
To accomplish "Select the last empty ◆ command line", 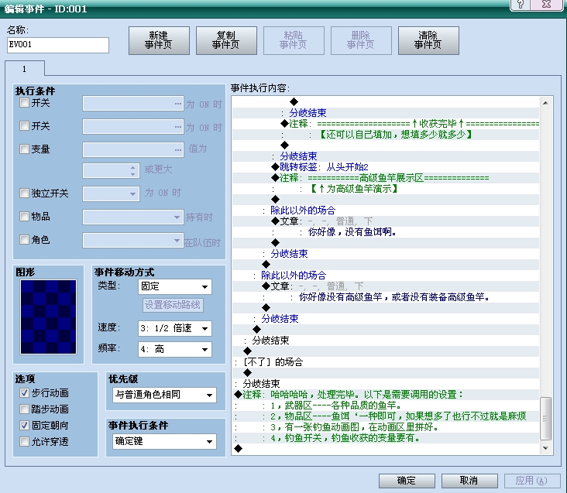I will (x=386, y=449).
